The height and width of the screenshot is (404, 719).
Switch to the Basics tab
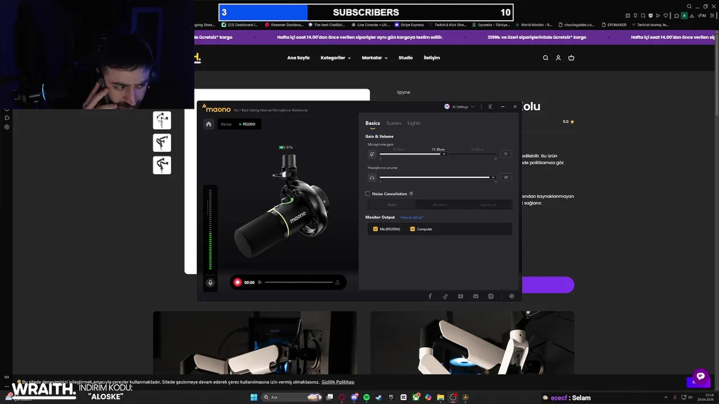[x=372, y=123]
